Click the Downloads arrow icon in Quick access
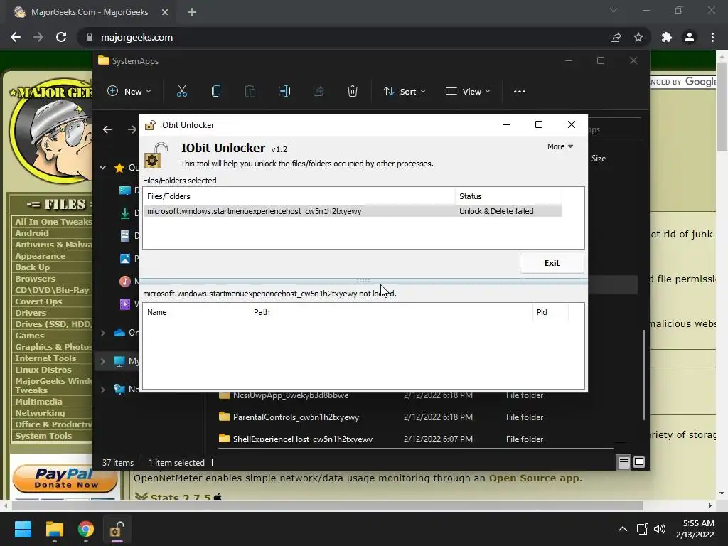Image resolution: width=728 pixels, height=546 pixels. (125, 213)
